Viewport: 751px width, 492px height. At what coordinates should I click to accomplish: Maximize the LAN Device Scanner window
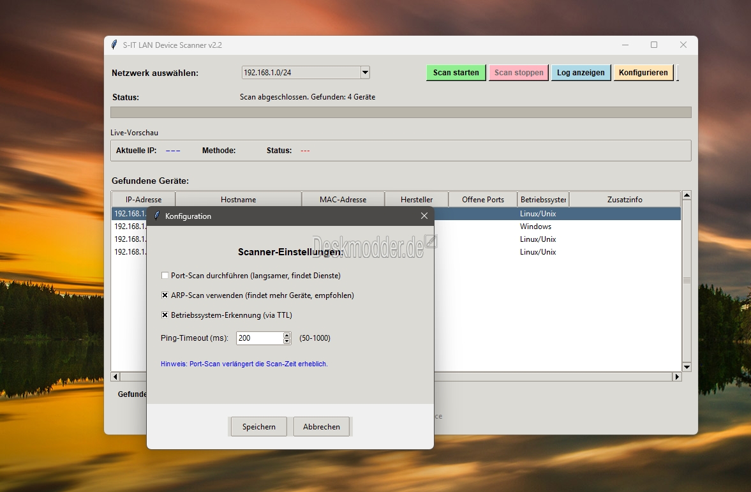[x=654, y=45]
